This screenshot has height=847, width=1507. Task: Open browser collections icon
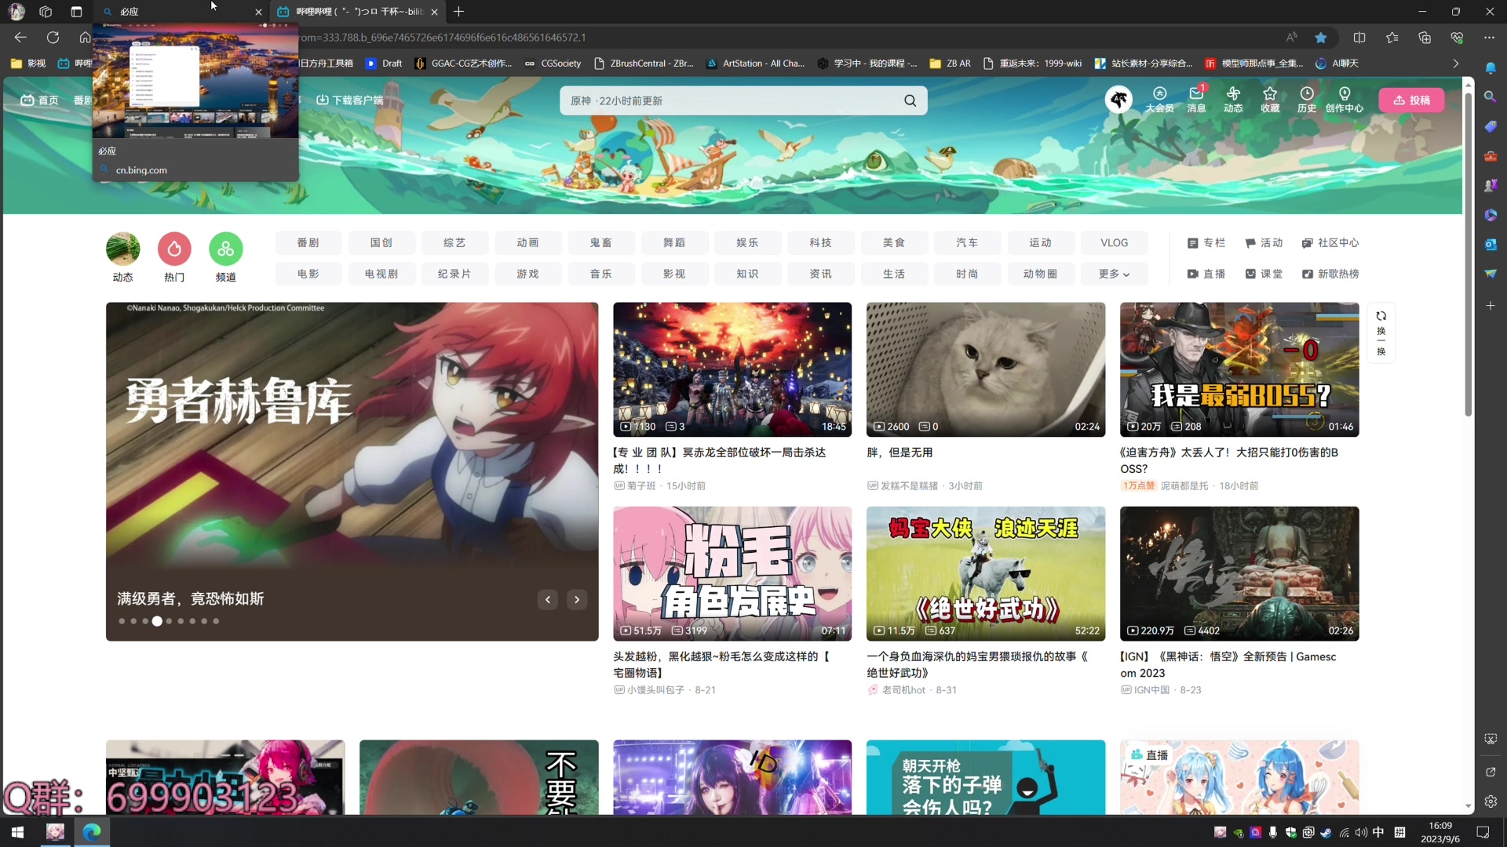point(1425,38)
